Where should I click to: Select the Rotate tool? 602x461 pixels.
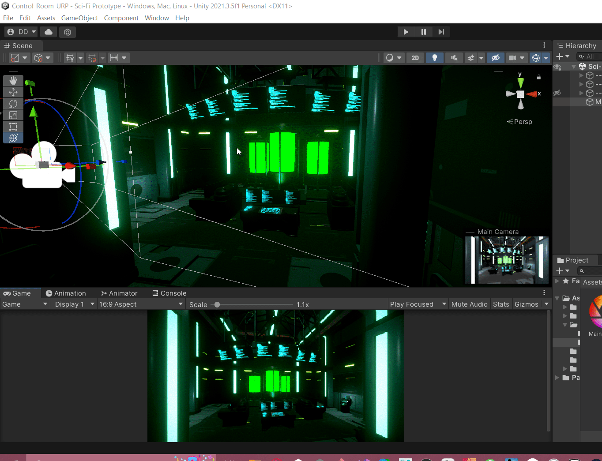(13, 103)
